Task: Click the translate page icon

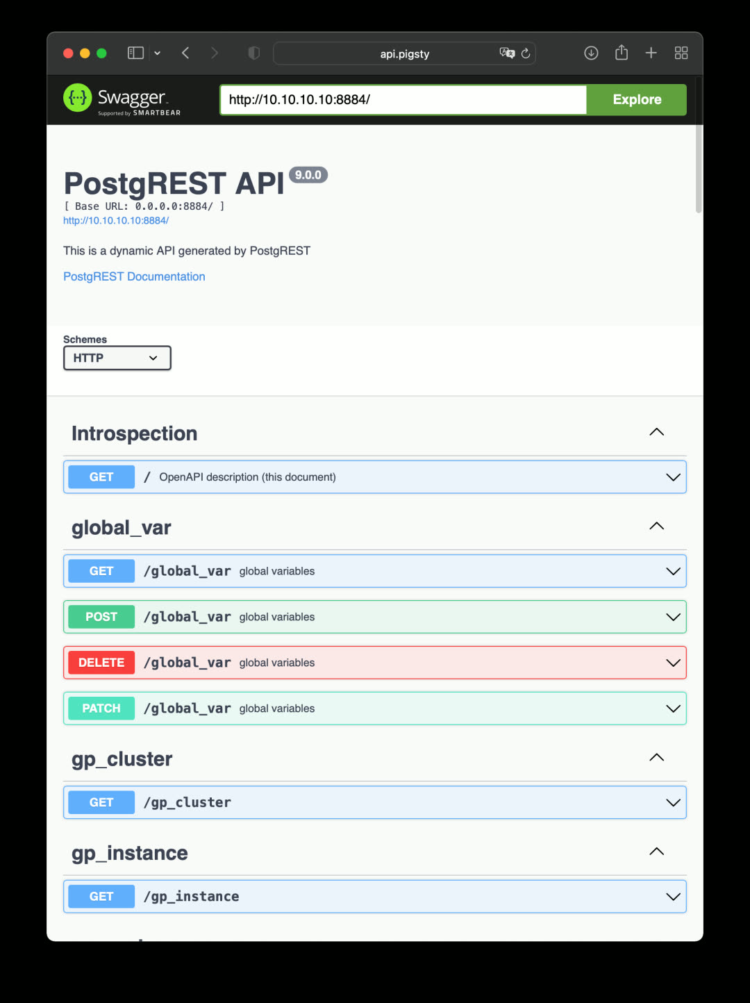Action: click(507, 53)
